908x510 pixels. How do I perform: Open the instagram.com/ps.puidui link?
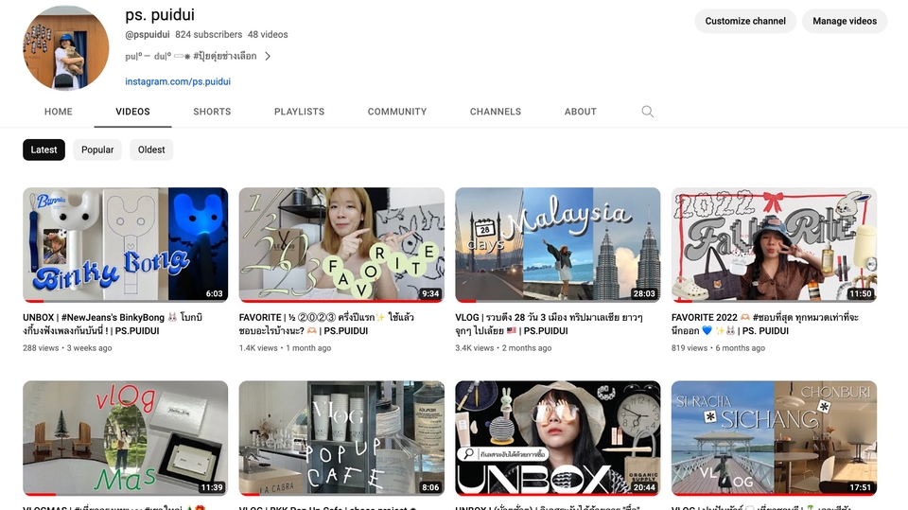point(178,81)
